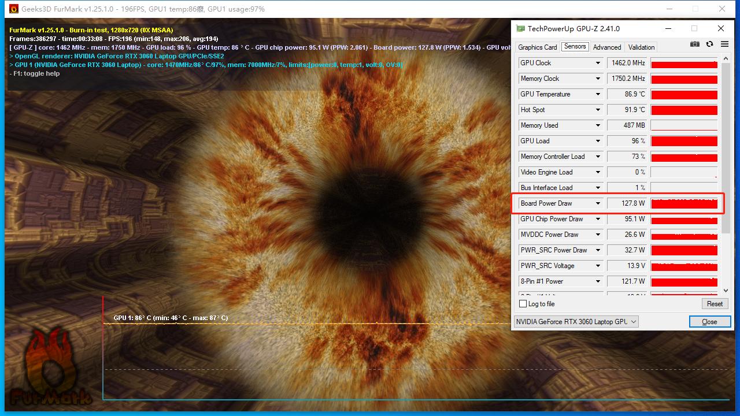Open the GPU-Z hamburger menu
Viewport: 740px width, 416px height.
point(724,44)
